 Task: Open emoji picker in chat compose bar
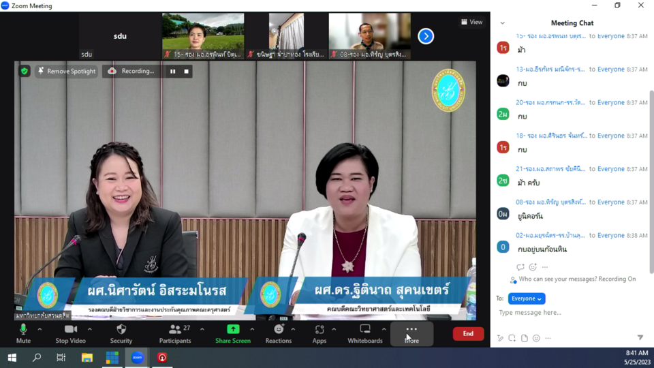pyautogui.click(x=536, y=338)
